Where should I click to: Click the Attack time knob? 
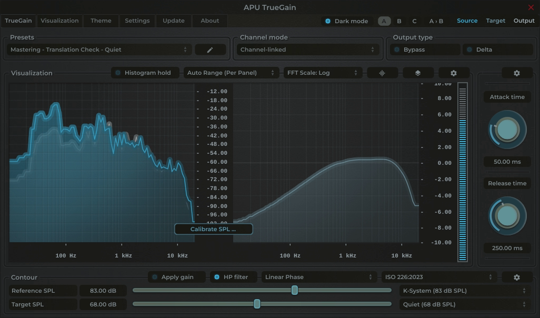coord(507,130)
